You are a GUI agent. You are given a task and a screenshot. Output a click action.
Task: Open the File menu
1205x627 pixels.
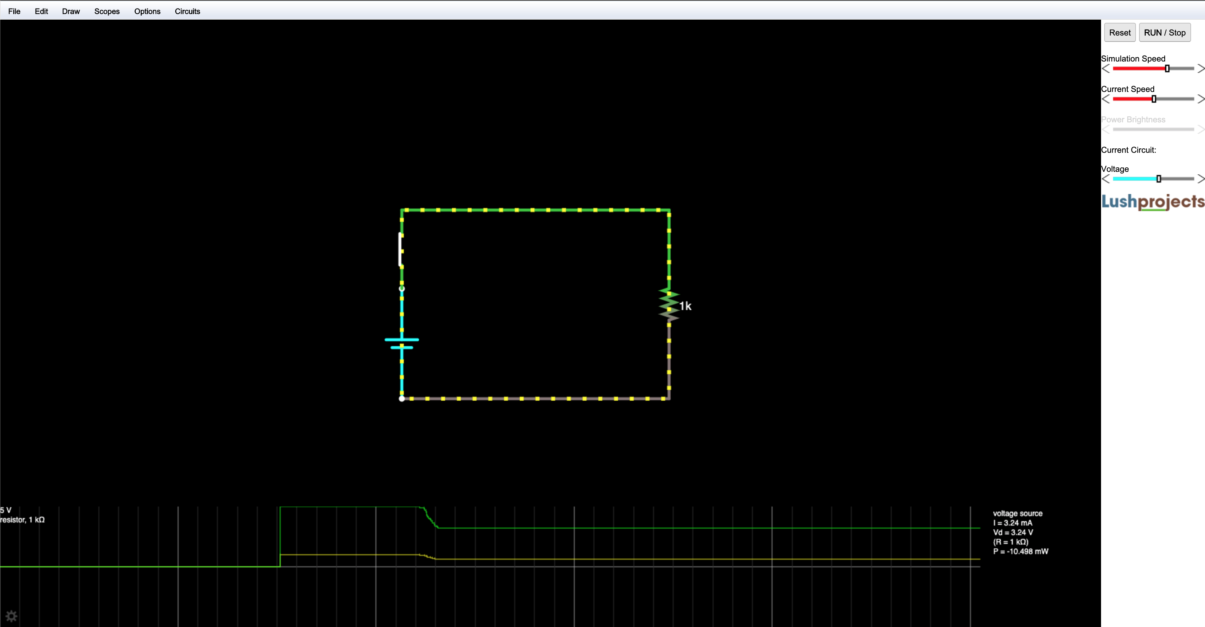click(14, 11)
